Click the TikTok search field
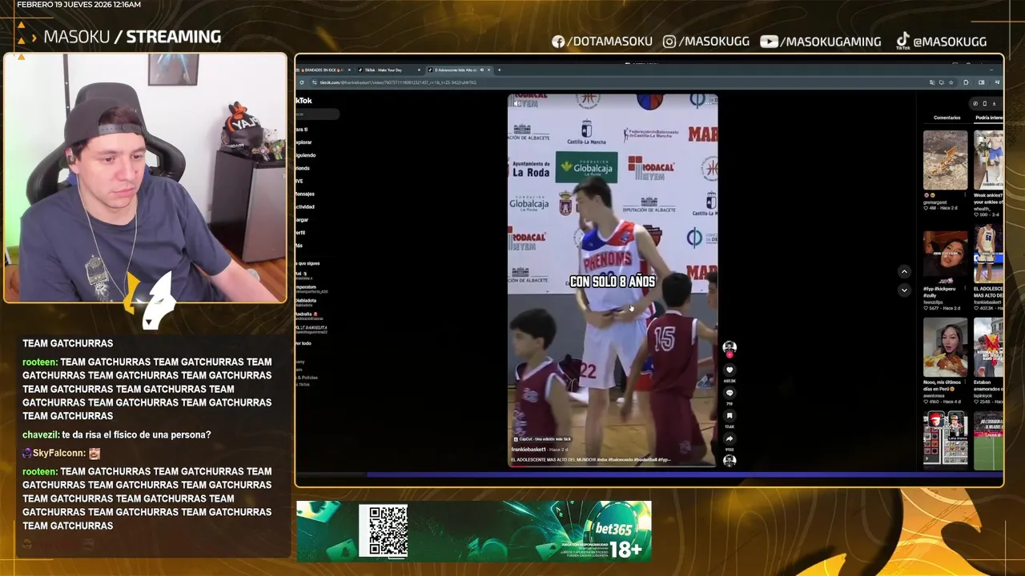The width and height of the screenshot is (1025, 576). pyautogui.click(x=317, y=114)
